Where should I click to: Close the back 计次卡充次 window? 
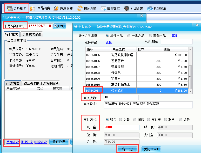142,16
